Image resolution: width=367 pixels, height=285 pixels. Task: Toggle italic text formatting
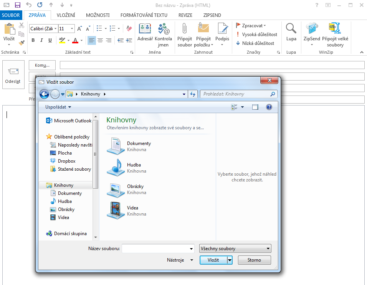click(x=42, y=40)
